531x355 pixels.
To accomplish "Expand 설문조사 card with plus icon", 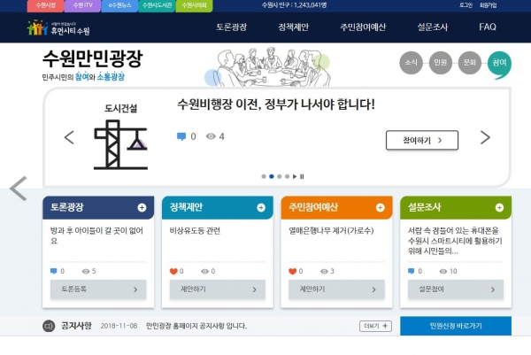I will [499, 207].
